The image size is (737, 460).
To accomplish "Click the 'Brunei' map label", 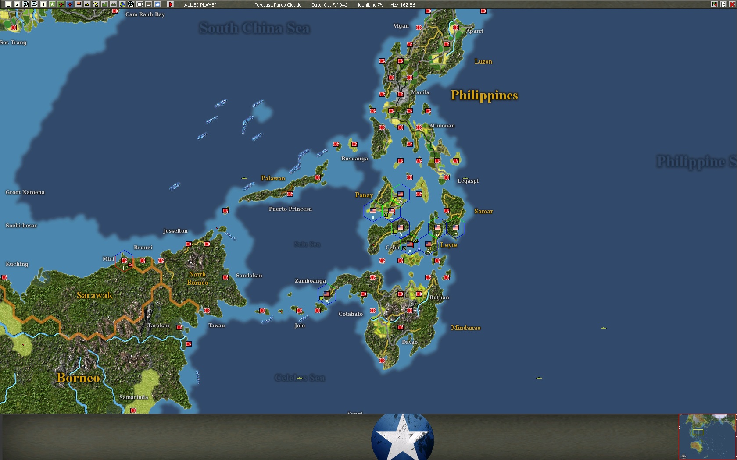I will (x=143, y=248).
